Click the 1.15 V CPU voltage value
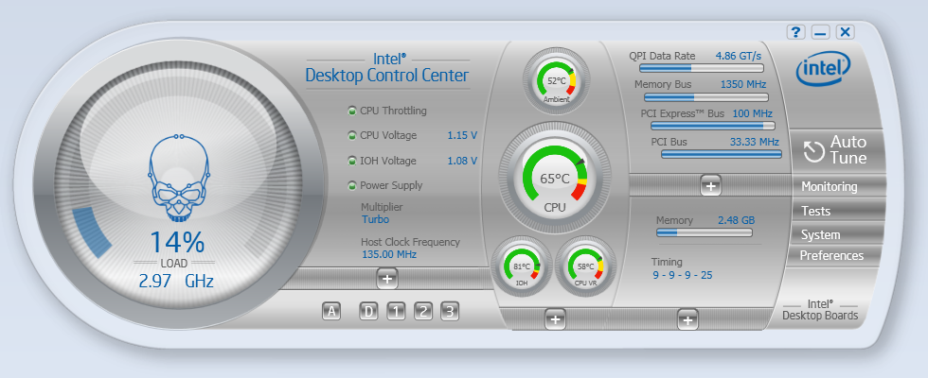The width and height of the screenshot is (928, 378). pos(462,136)
